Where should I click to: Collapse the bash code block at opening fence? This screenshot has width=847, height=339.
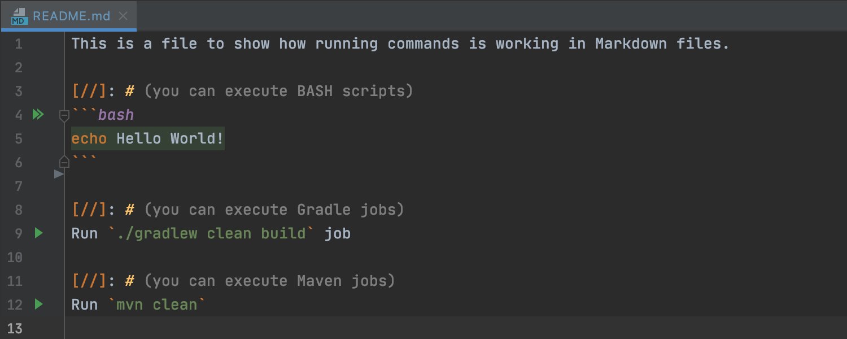click(x=64, y=116)
